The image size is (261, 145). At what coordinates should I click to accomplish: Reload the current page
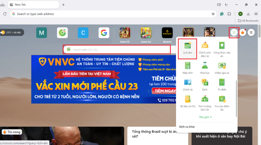point(5,14)
